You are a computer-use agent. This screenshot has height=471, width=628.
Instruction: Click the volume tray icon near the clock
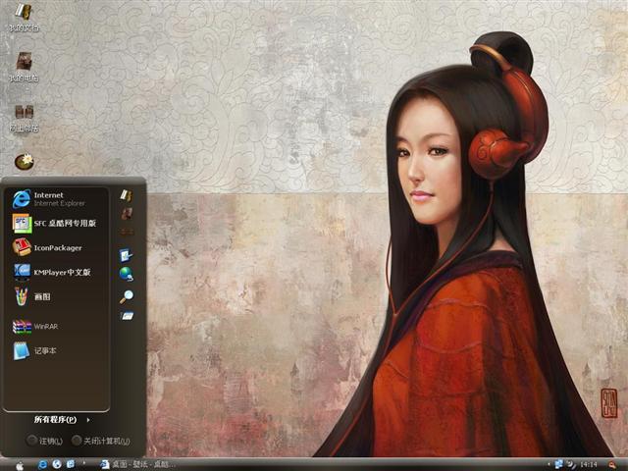coord(571,464)
